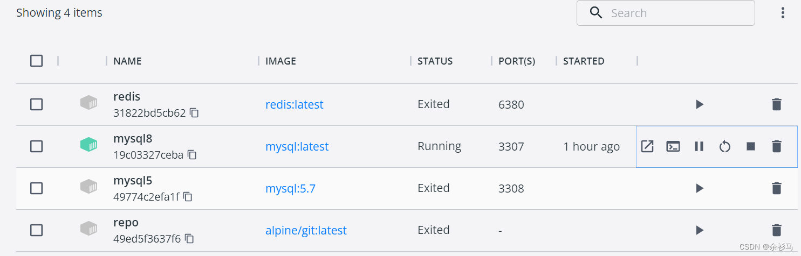Select all containers with header checkbox
This screenshot has width=801, height=256.
point(36,61)
